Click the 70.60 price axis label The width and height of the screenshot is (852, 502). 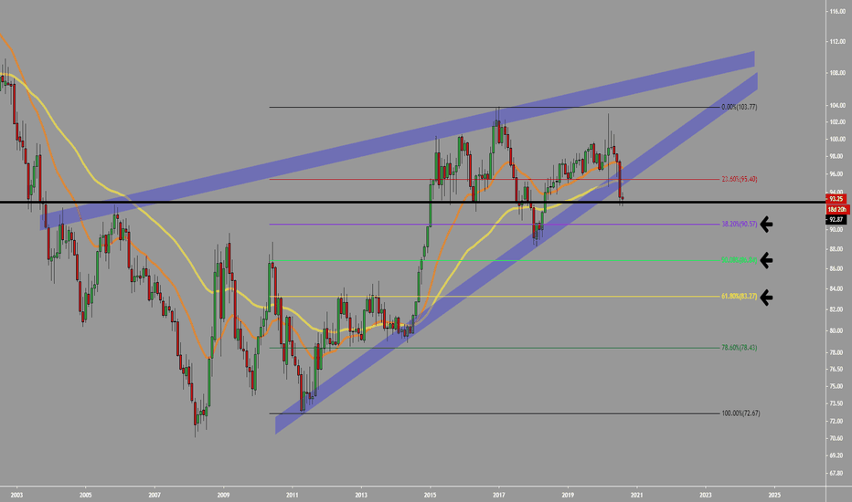coord(837,438)
